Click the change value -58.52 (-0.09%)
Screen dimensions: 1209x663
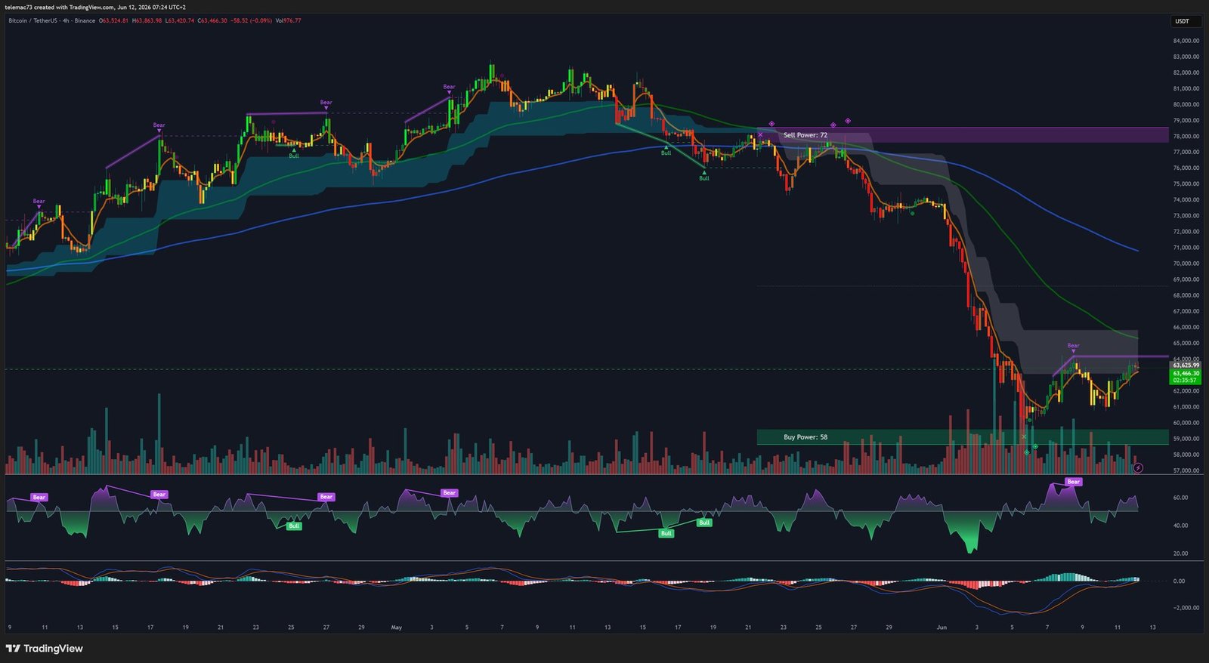tap(252, 21)
